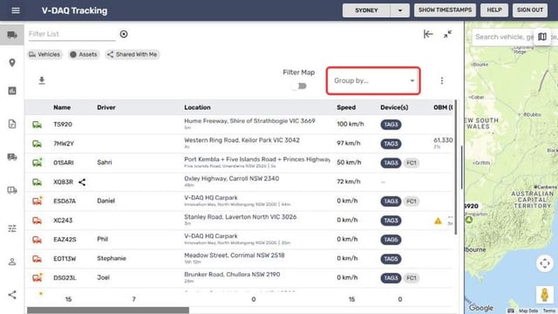Open the map layers icon in search box

(x=542, y=37)
